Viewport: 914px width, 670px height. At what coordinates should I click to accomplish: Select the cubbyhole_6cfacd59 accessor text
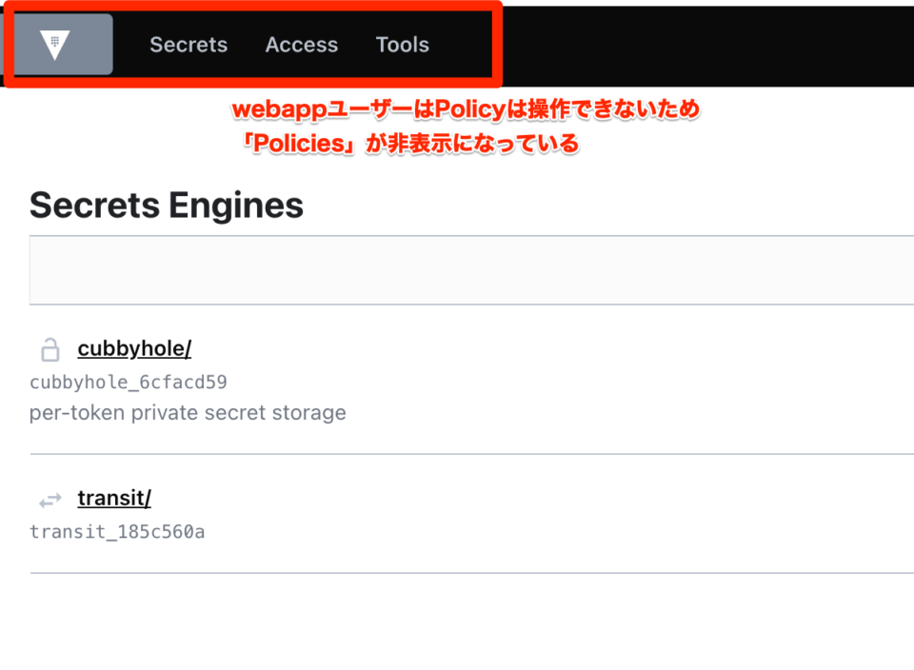click(129, 383)
